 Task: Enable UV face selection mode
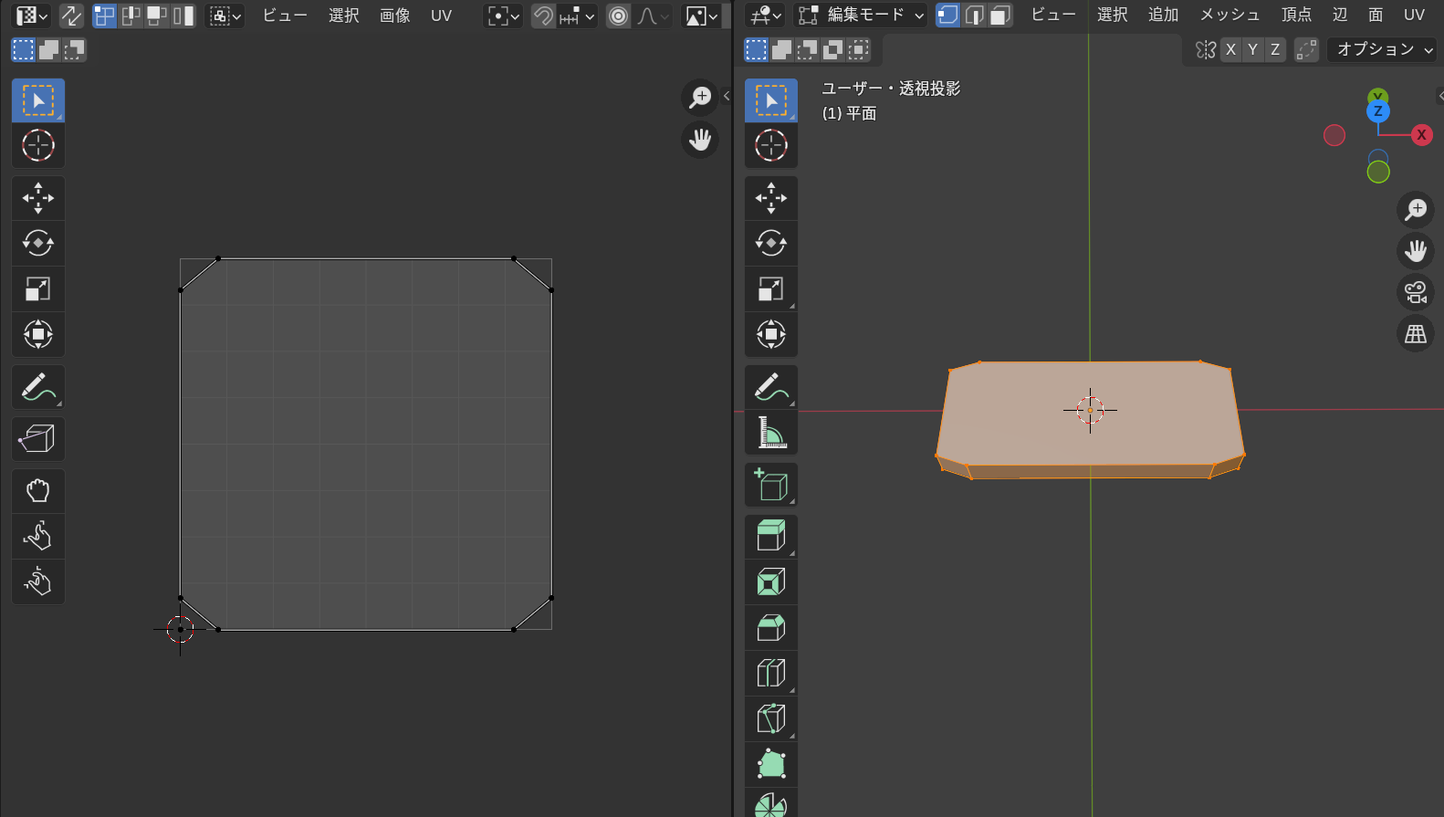point(157,16)
